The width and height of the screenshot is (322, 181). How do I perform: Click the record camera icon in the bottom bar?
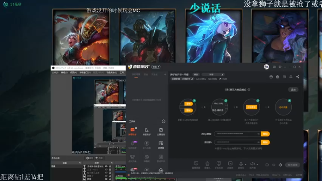tap(267, 165)
